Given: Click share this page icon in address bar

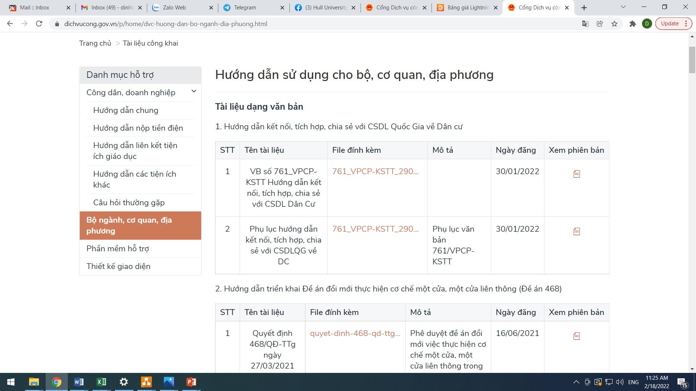Looking at the screenshot, I should pyautogui.click(x=600, y=24).
